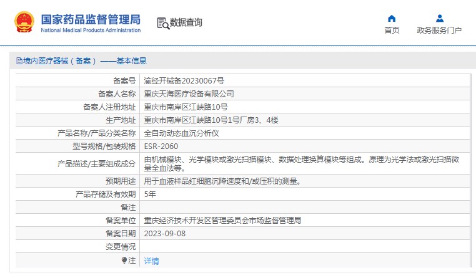Viewport: 476px width, 278px height.
Task: Select product name 全自动动态血沉分析仪
Action: point(181,133)
